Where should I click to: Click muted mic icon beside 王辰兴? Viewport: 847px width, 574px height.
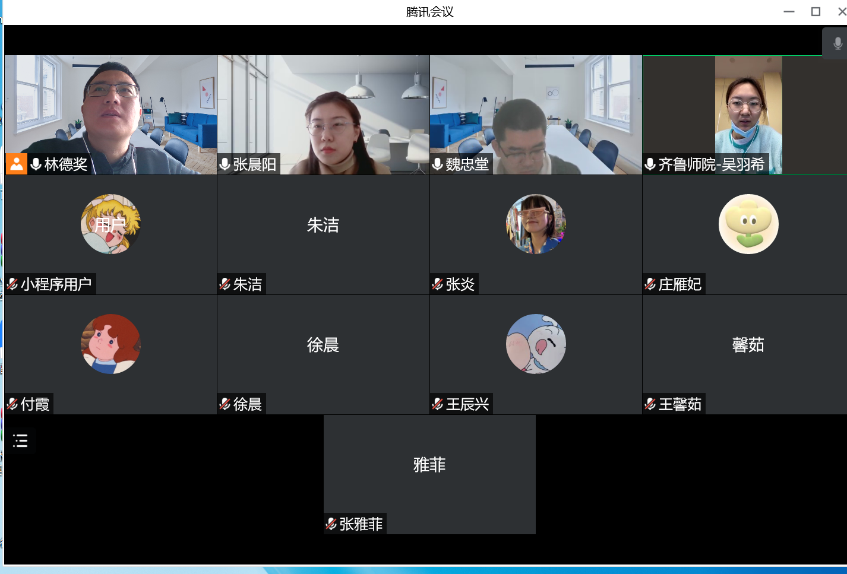(x=438, y=404)
